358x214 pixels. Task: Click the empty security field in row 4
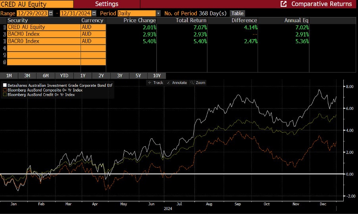[x=44, y=48]
